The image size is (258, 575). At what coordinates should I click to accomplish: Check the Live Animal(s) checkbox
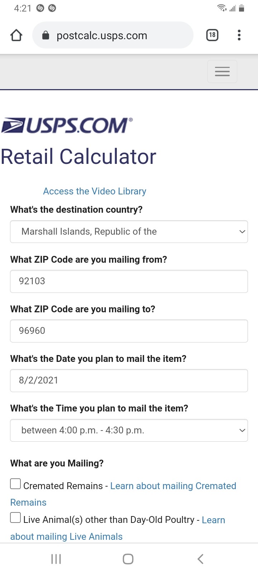(15, 518)
